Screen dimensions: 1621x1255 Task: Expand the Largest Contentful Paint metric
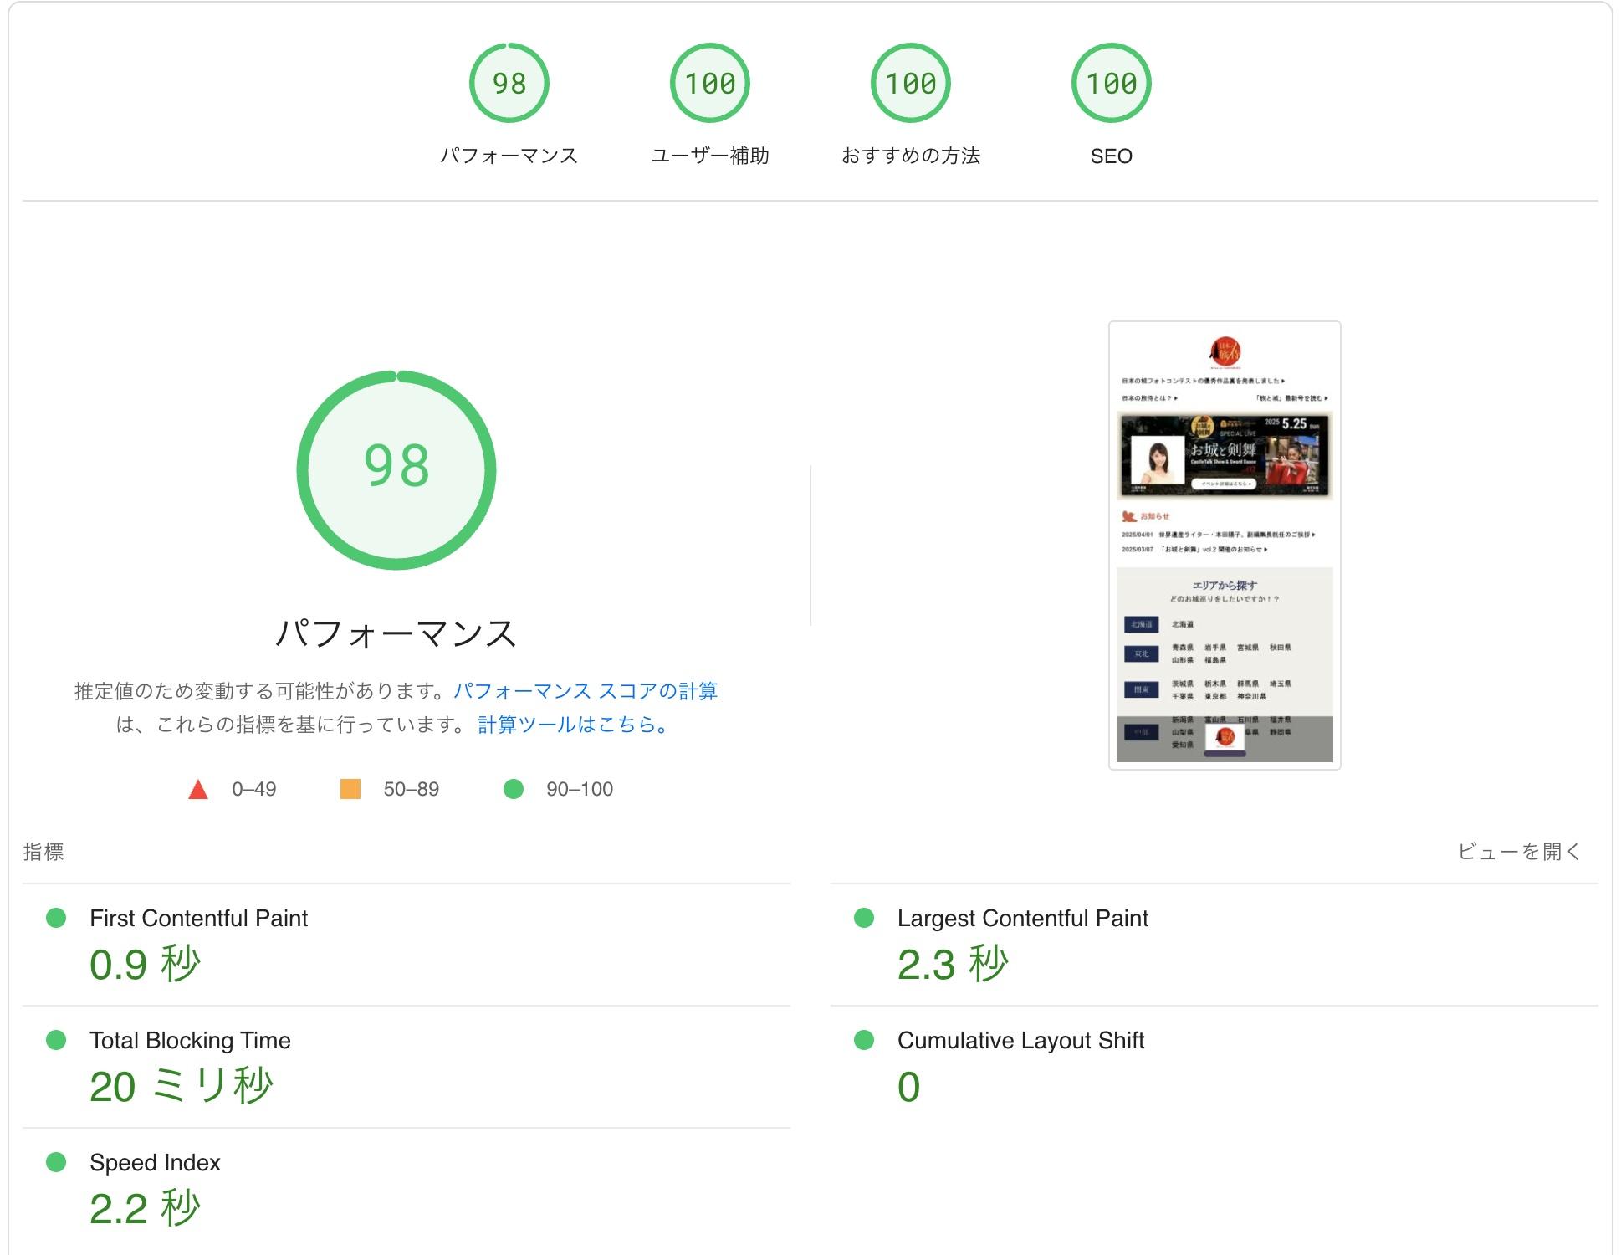[x=1022, y=919]
